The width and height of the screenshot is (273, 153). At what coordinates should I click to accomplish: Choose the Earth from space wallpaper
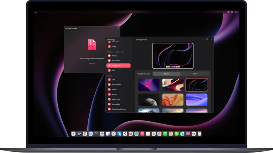pos(149,100)
